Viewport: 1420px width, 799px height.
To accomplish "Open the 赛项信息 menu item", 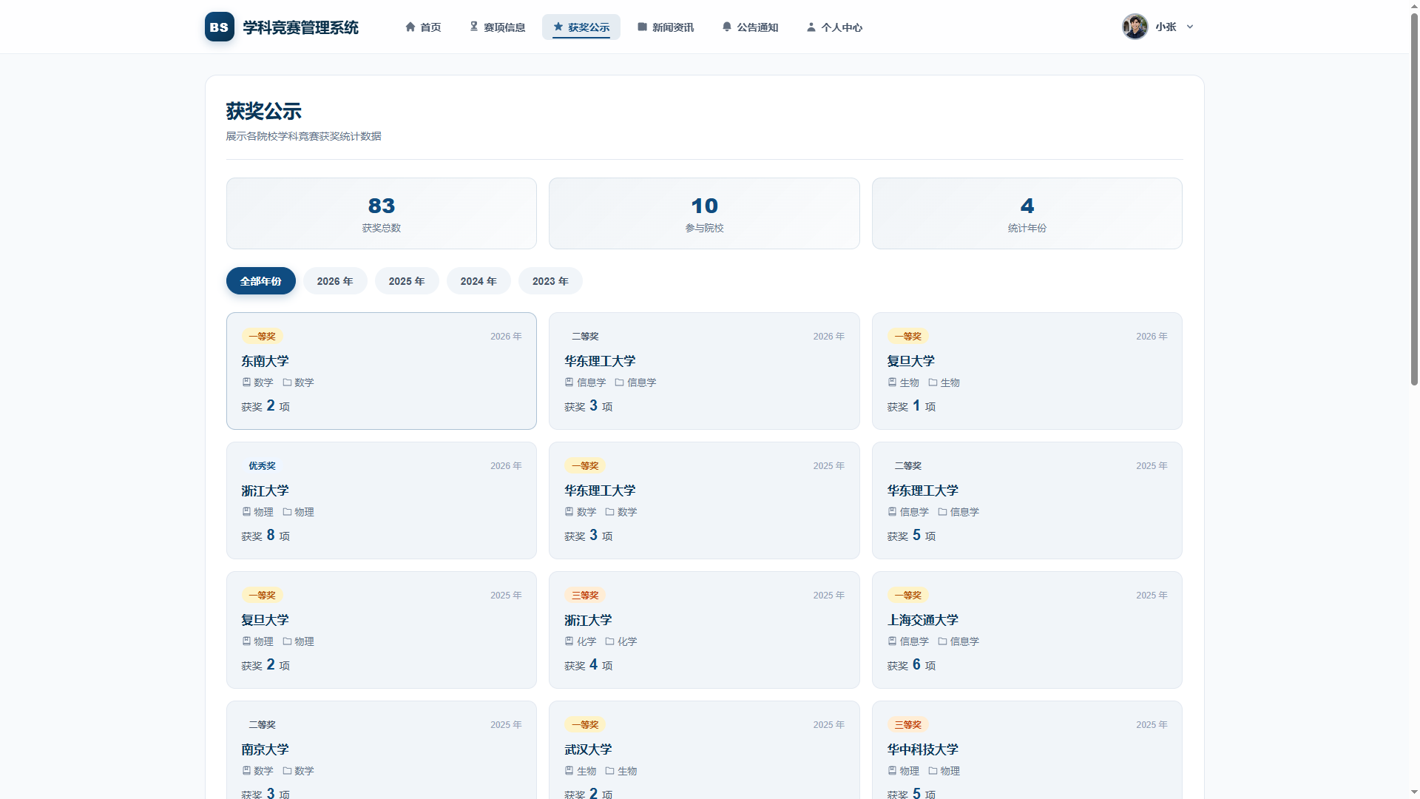I will [x=497, y=27].
